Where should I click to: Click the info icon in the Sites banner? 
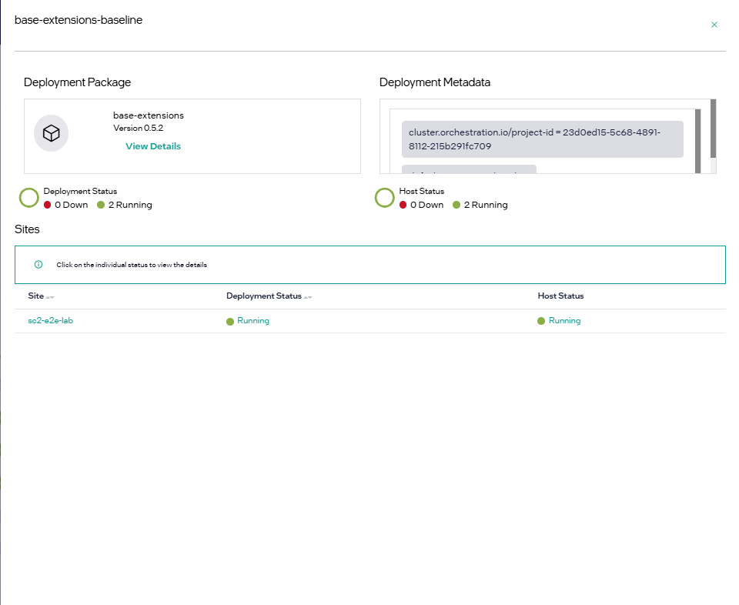tap(38, 265)
